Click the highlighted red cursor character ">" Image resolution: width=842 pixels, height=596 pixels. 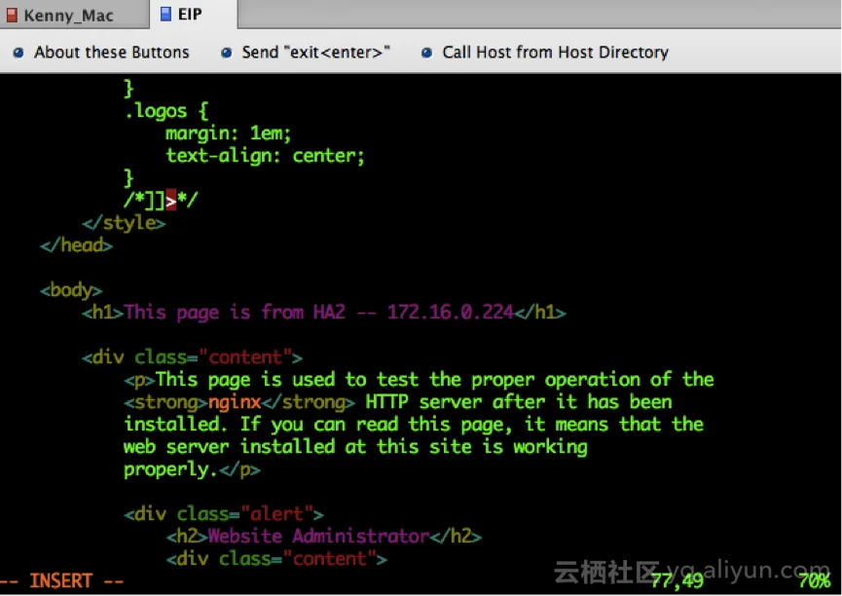[170, 200]
